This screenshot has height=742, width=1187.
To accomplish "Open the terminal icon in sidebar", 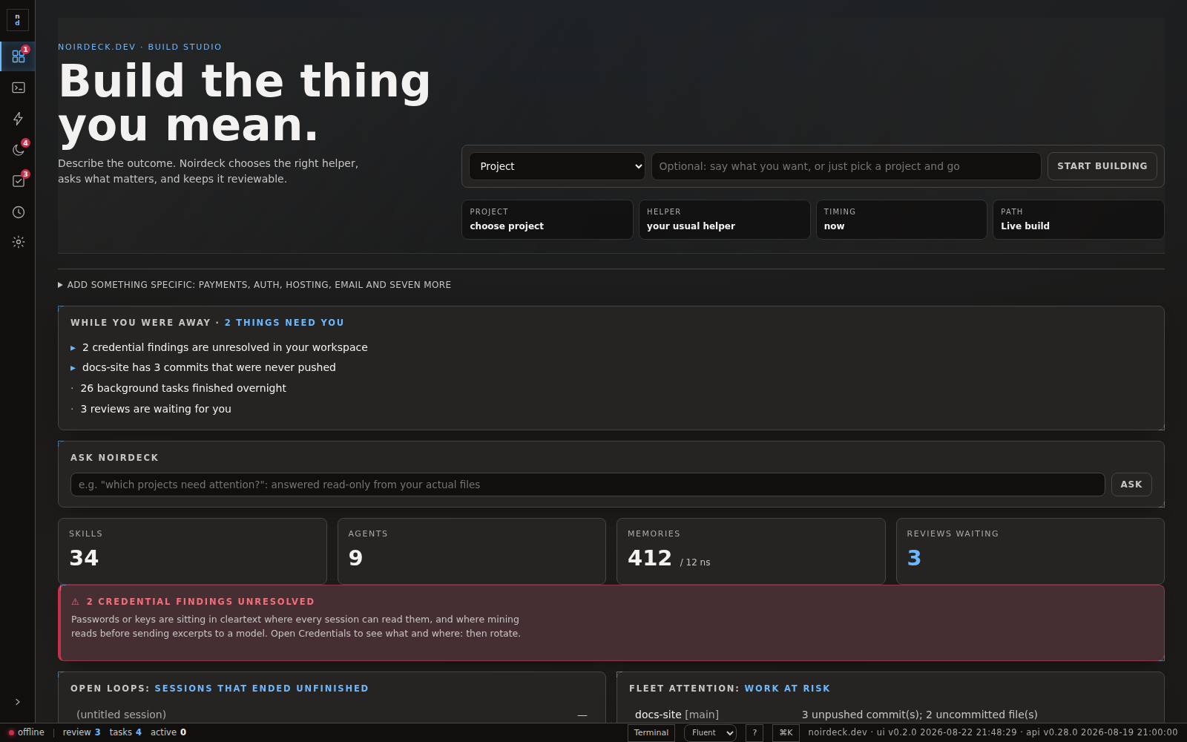I will tap(18, 88).
